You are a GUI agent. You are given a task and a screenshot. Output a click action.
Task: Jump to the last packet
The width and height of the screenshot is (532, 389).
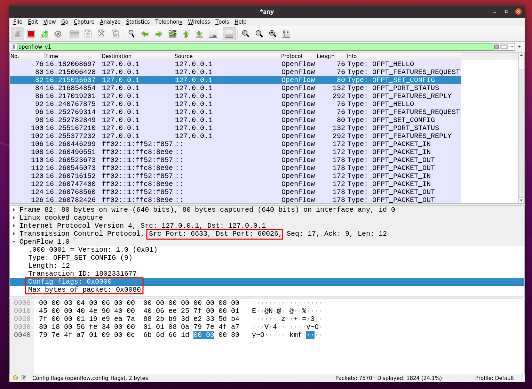tap(199, 34)
